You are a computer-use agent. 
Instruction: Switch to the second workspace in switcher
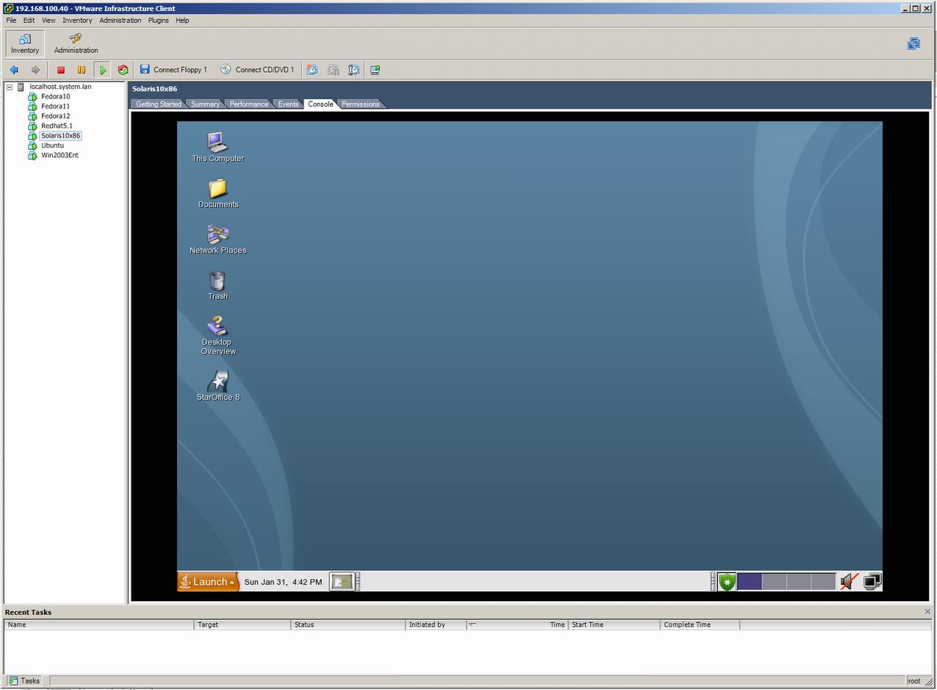pos(775,582)
